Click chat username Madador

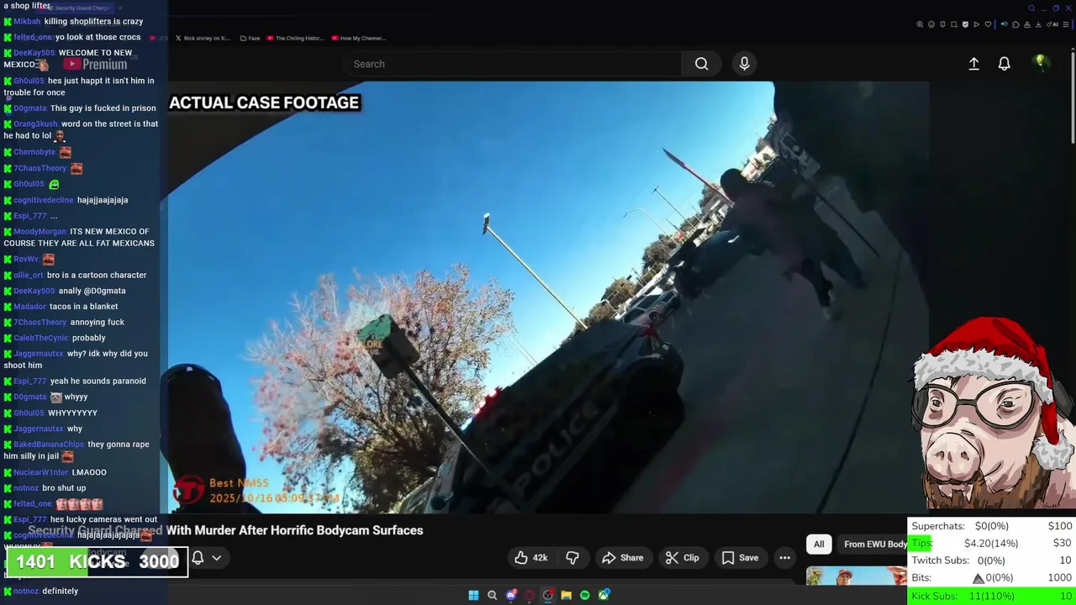(29, 307)
